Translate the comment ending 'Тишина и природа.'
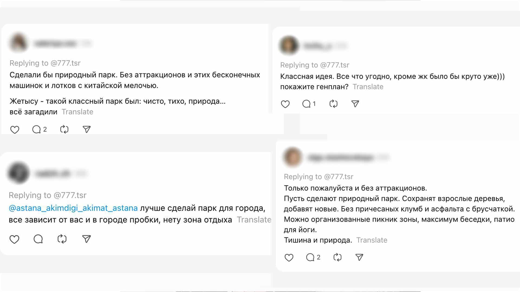The width and height of the screenshot is (520, 292). tap(372, 240)
